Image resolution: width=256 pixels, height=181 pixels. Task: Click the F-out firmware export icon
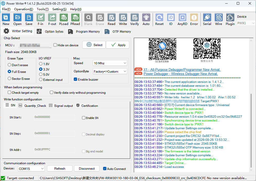tap(52, 19)
